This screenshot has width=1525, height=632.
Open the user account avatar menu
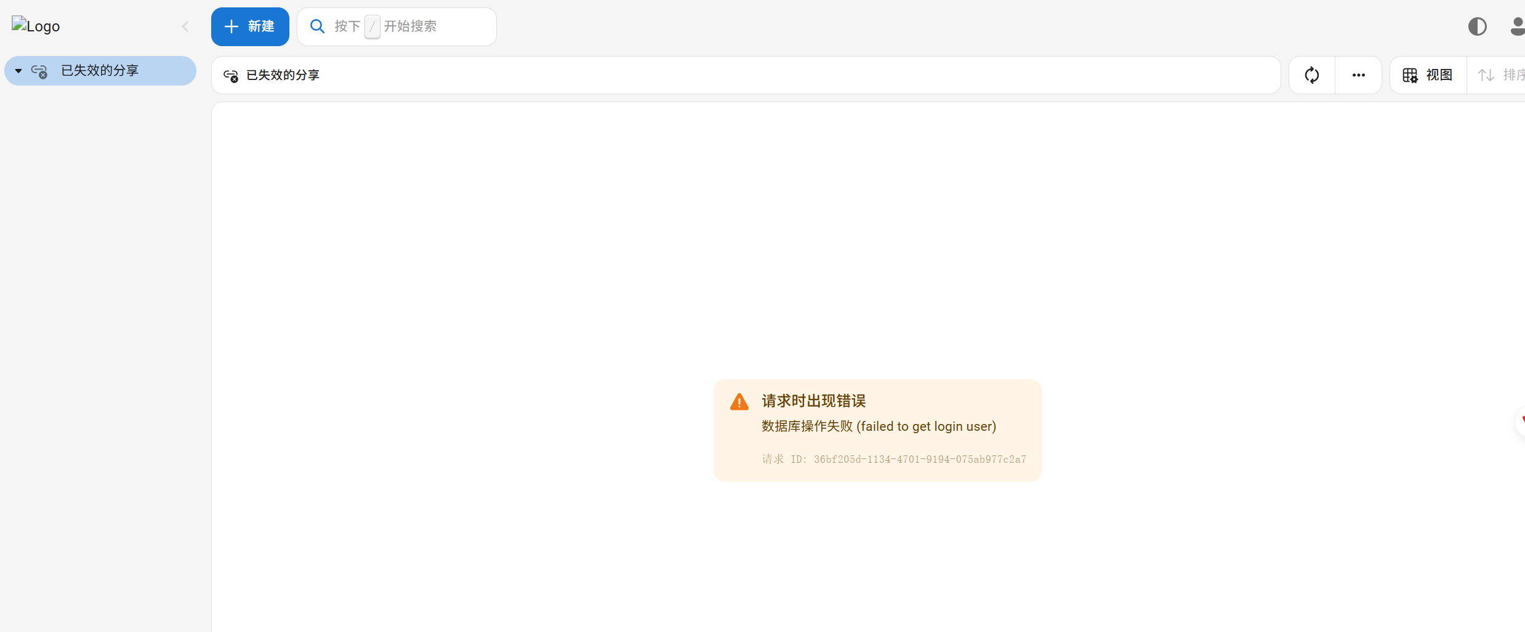[1516, 26]
